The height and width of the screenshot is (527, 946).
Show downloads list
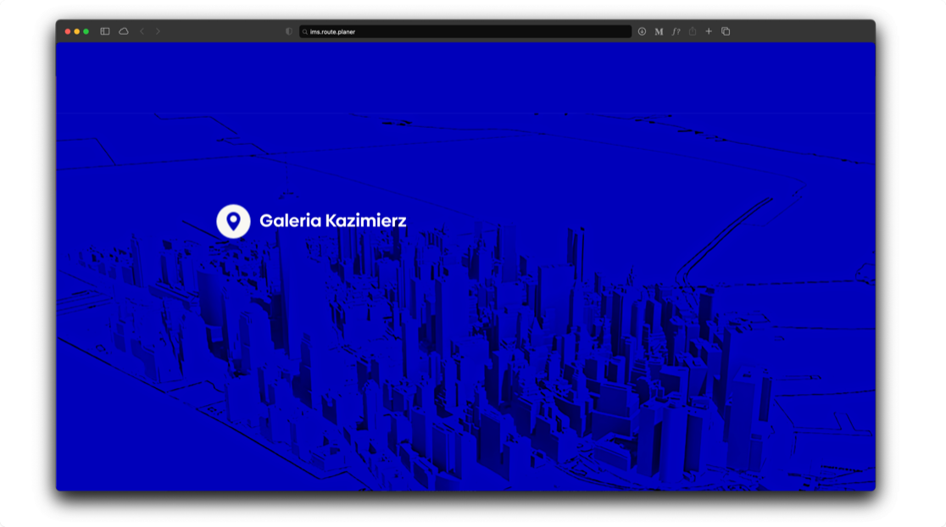[x=642, y=31]
